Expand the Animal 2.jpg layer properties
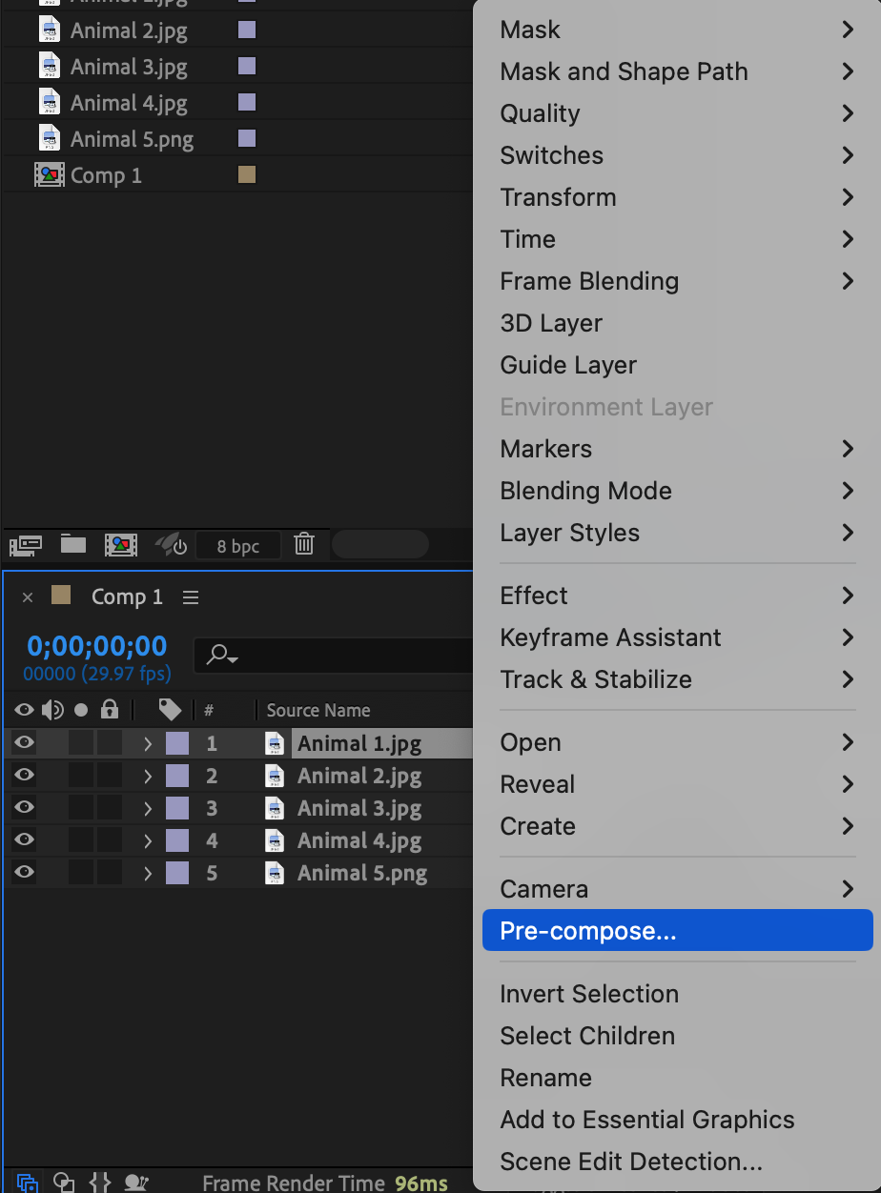Screen dimensions: 881x1193 [x=148, y=776]
